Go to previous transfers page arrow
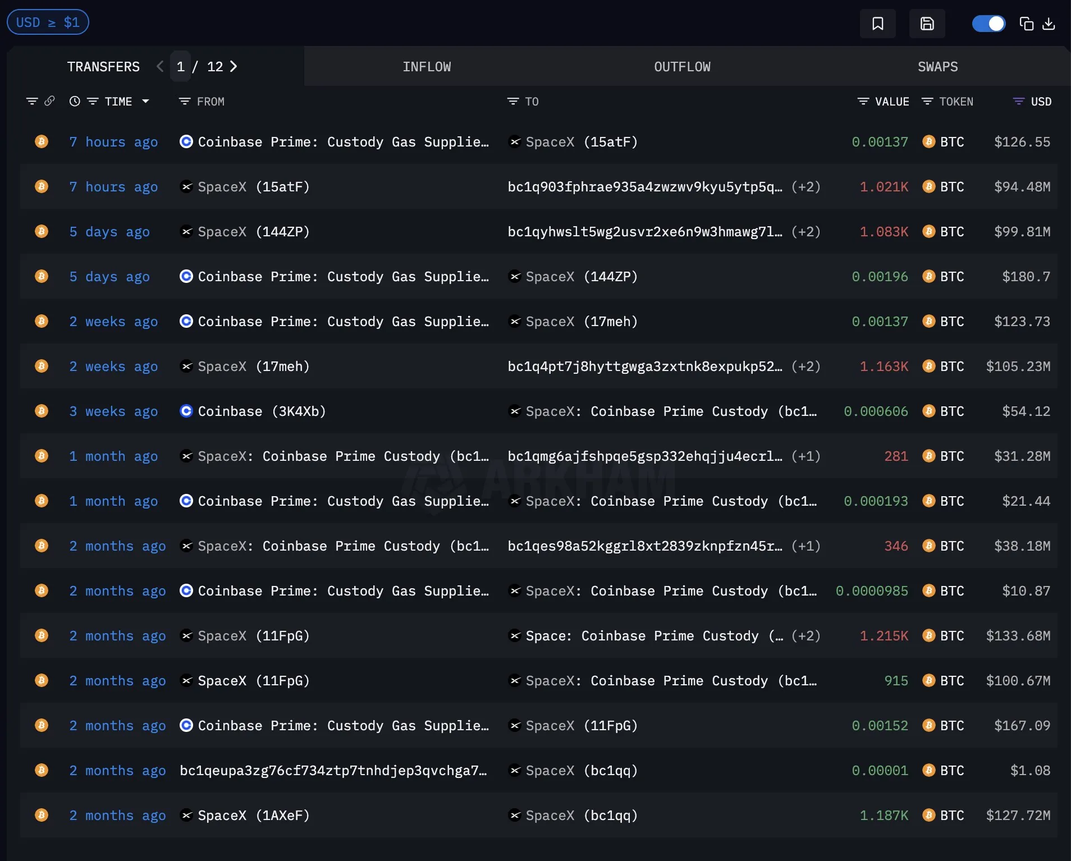This screenshot has width=1071, height=861. tap(160, 67)
